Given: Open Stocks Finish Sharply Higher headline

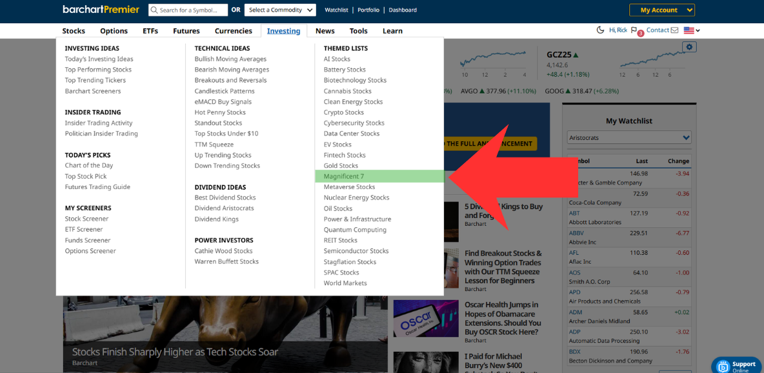Looking at the screenshot, I should pos(175,352).
